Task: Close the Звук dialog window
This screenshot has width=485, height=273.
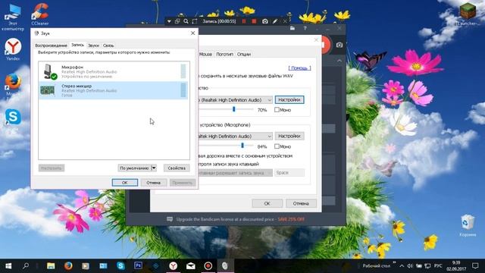Action: point(192,33)
